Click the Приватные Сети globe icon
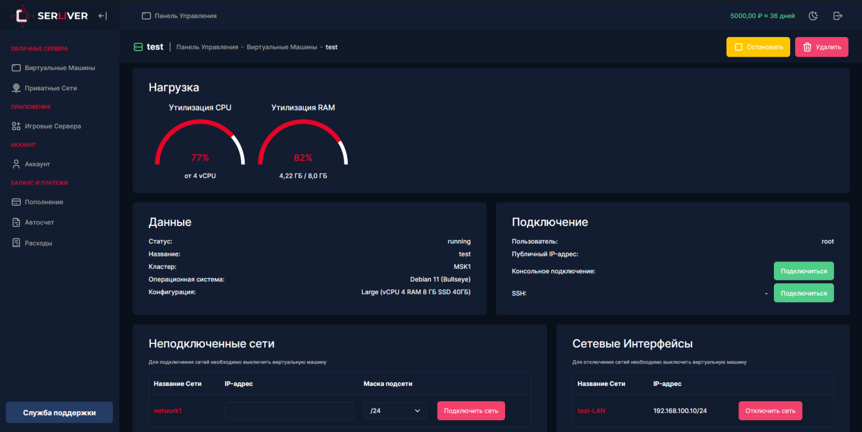The image size is (862, 432). (16, 88)
